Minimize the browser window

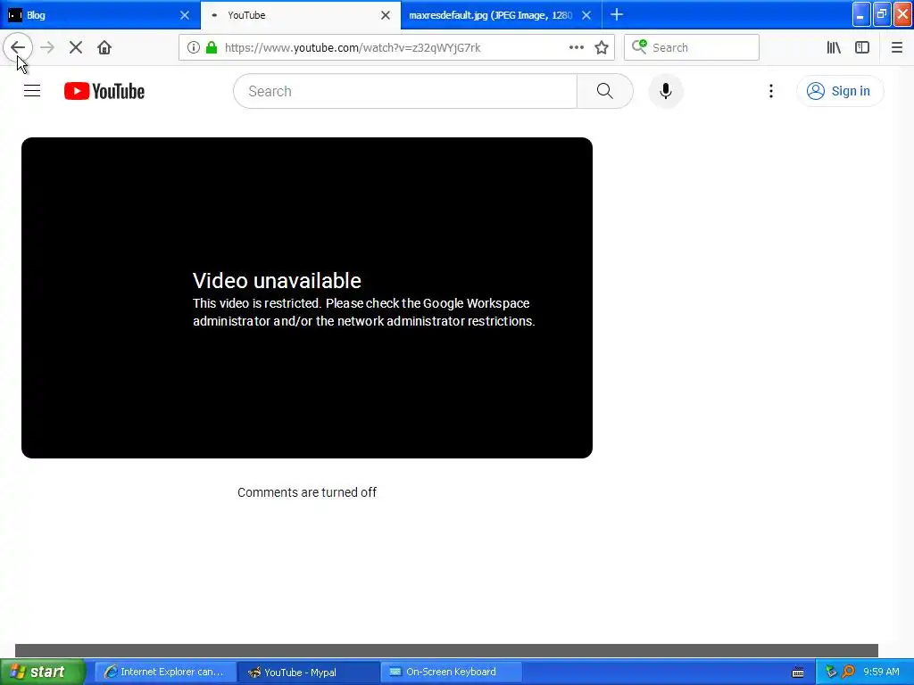tap(861, 14)
